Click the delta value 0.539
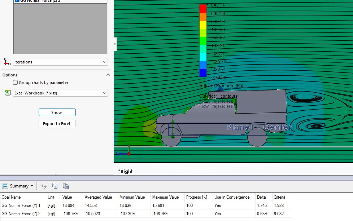Screen dimensions: 353x221 click(x=262, y=214)
